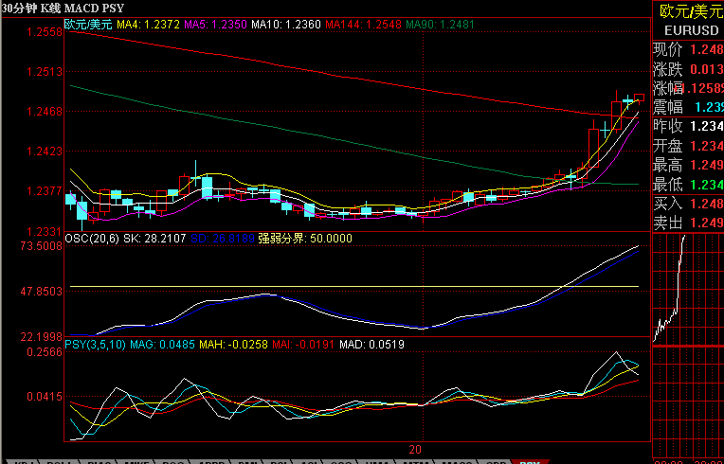This screenshot has height=464, width=724.
Task: Click the MA10: 1.2360 legend value
Action: pos(286,25)
